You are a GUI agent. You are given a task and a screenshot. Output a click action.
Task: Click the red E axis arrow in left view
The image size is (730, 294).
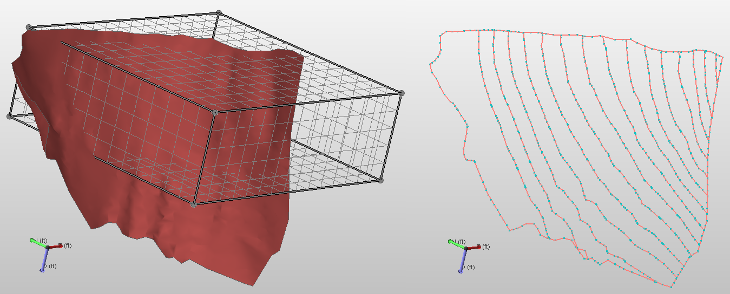click(55, 246)
